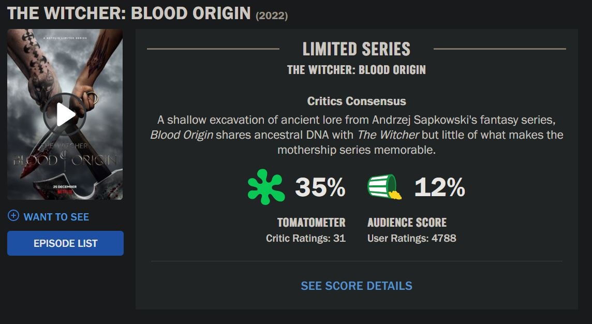This screenshot has width=592, height=324.
Task: Click the Want to See text
Action: (x=56, y=217)
